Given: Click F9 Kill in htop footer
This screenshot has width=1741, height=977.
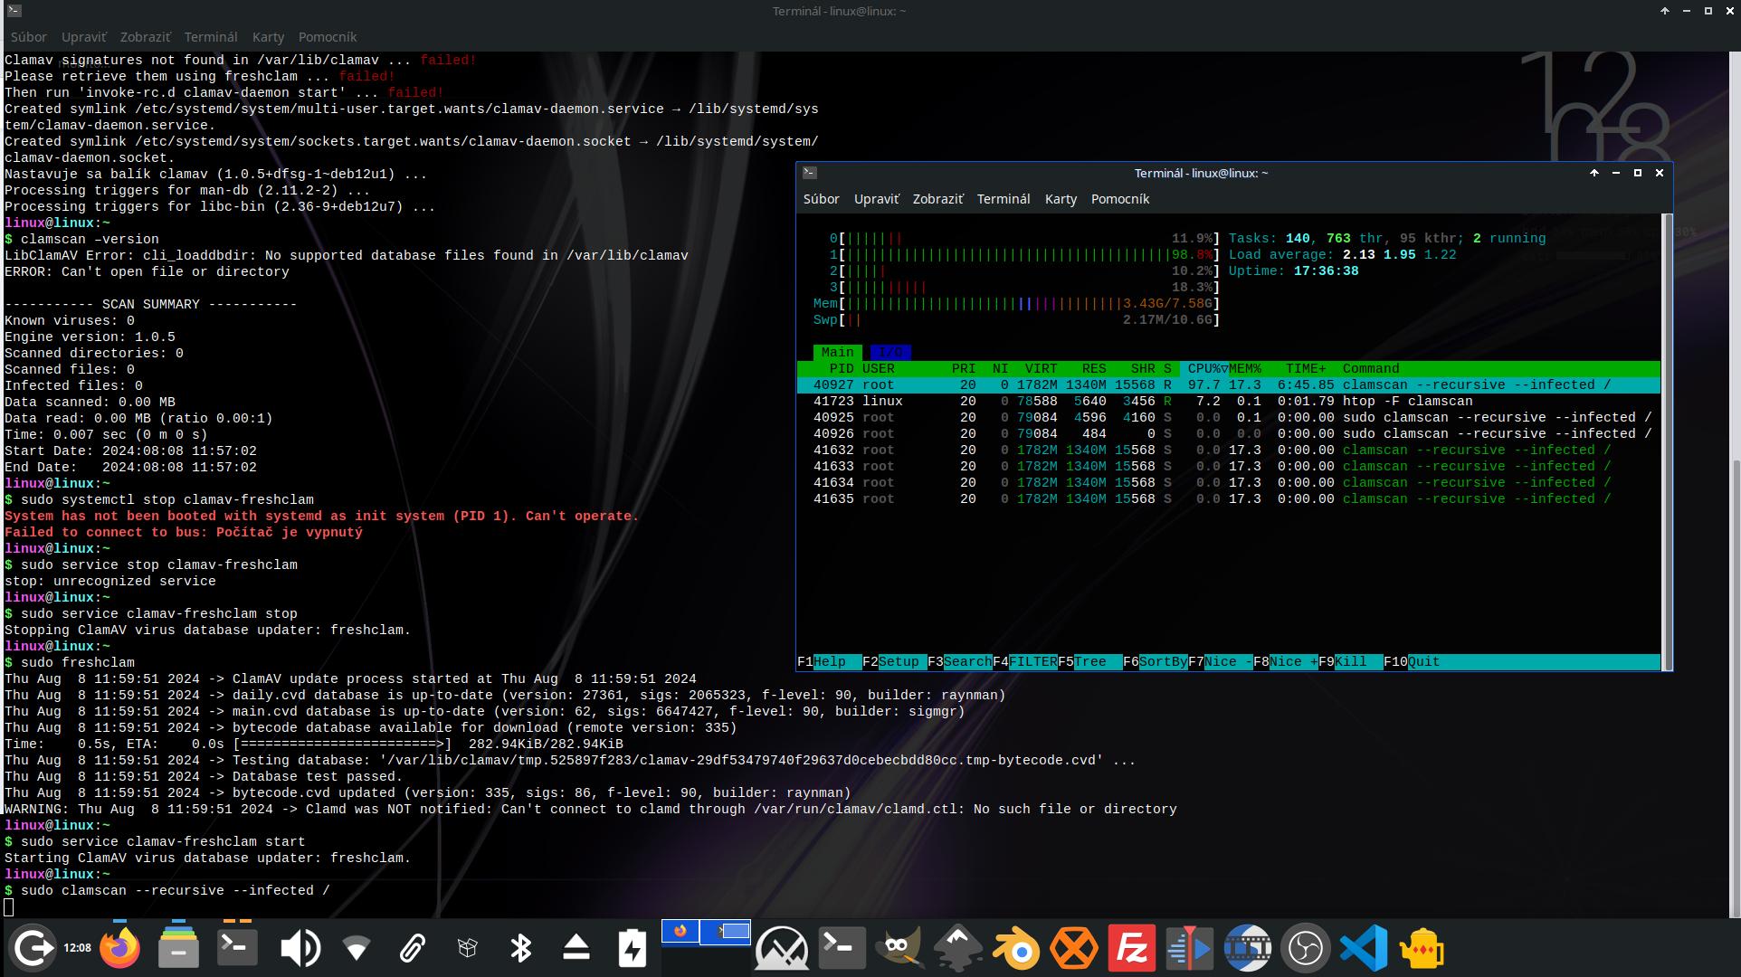Looking at the screenshot, I should 1350,662.
